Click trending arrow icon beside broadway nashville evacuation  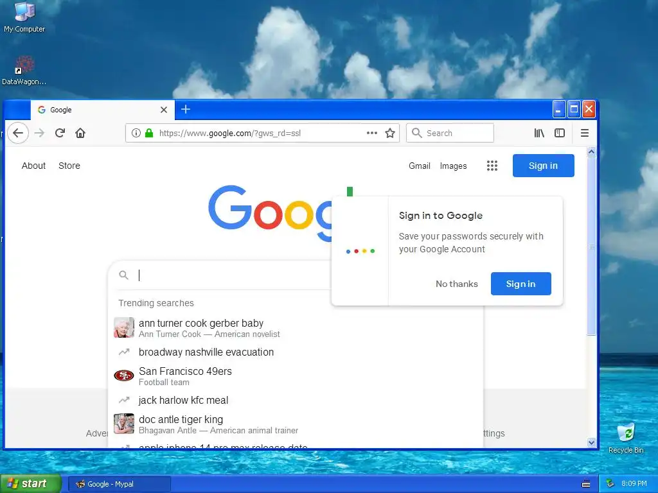124,352
